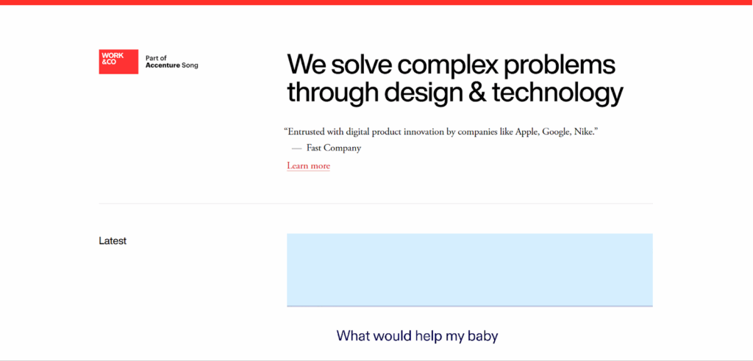753x361 pixels.
Task: Open the Learn more link
Action: (308, 166)
